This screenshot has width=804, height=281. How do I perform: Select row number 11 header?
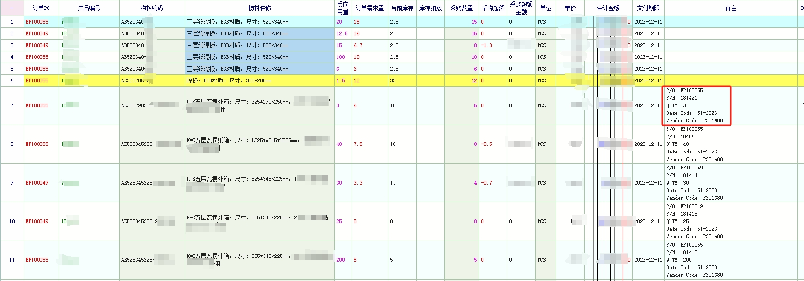12,260
